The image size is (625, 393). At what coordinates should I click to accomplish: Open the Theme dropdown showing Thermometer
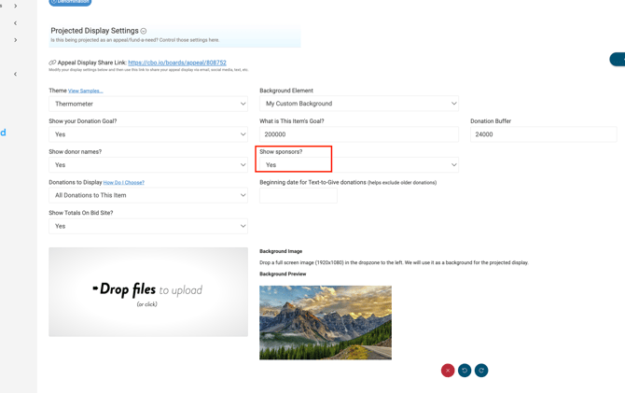coord(148,104)
